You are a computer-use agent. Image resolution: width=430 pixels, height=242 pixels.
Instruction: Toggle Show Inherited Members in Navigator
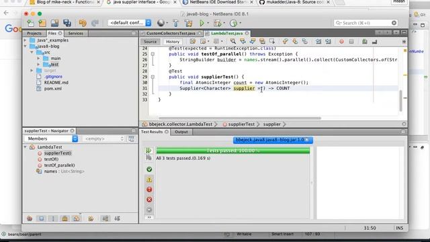(30, 218)
